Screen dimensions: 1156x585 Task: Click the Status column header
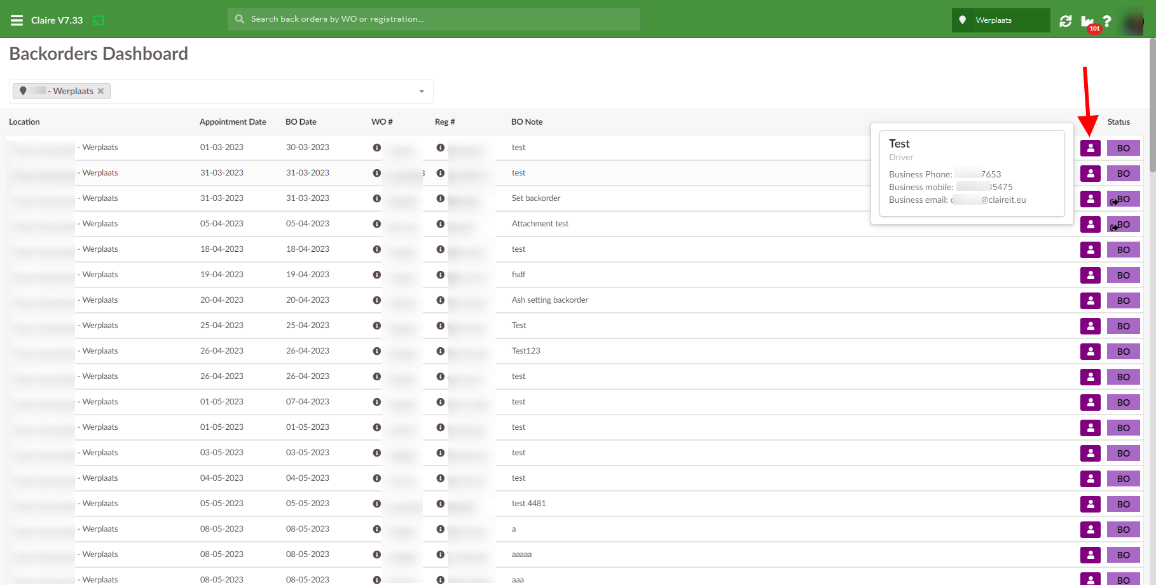1118,121
